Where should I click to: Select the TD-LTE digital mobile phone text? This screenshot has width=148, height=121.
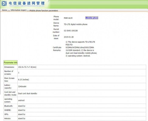[x=76, y=24]
